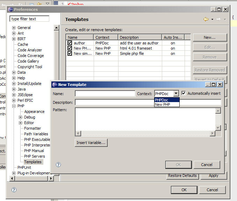Select PHPUnit in the tree

point(24,167)
